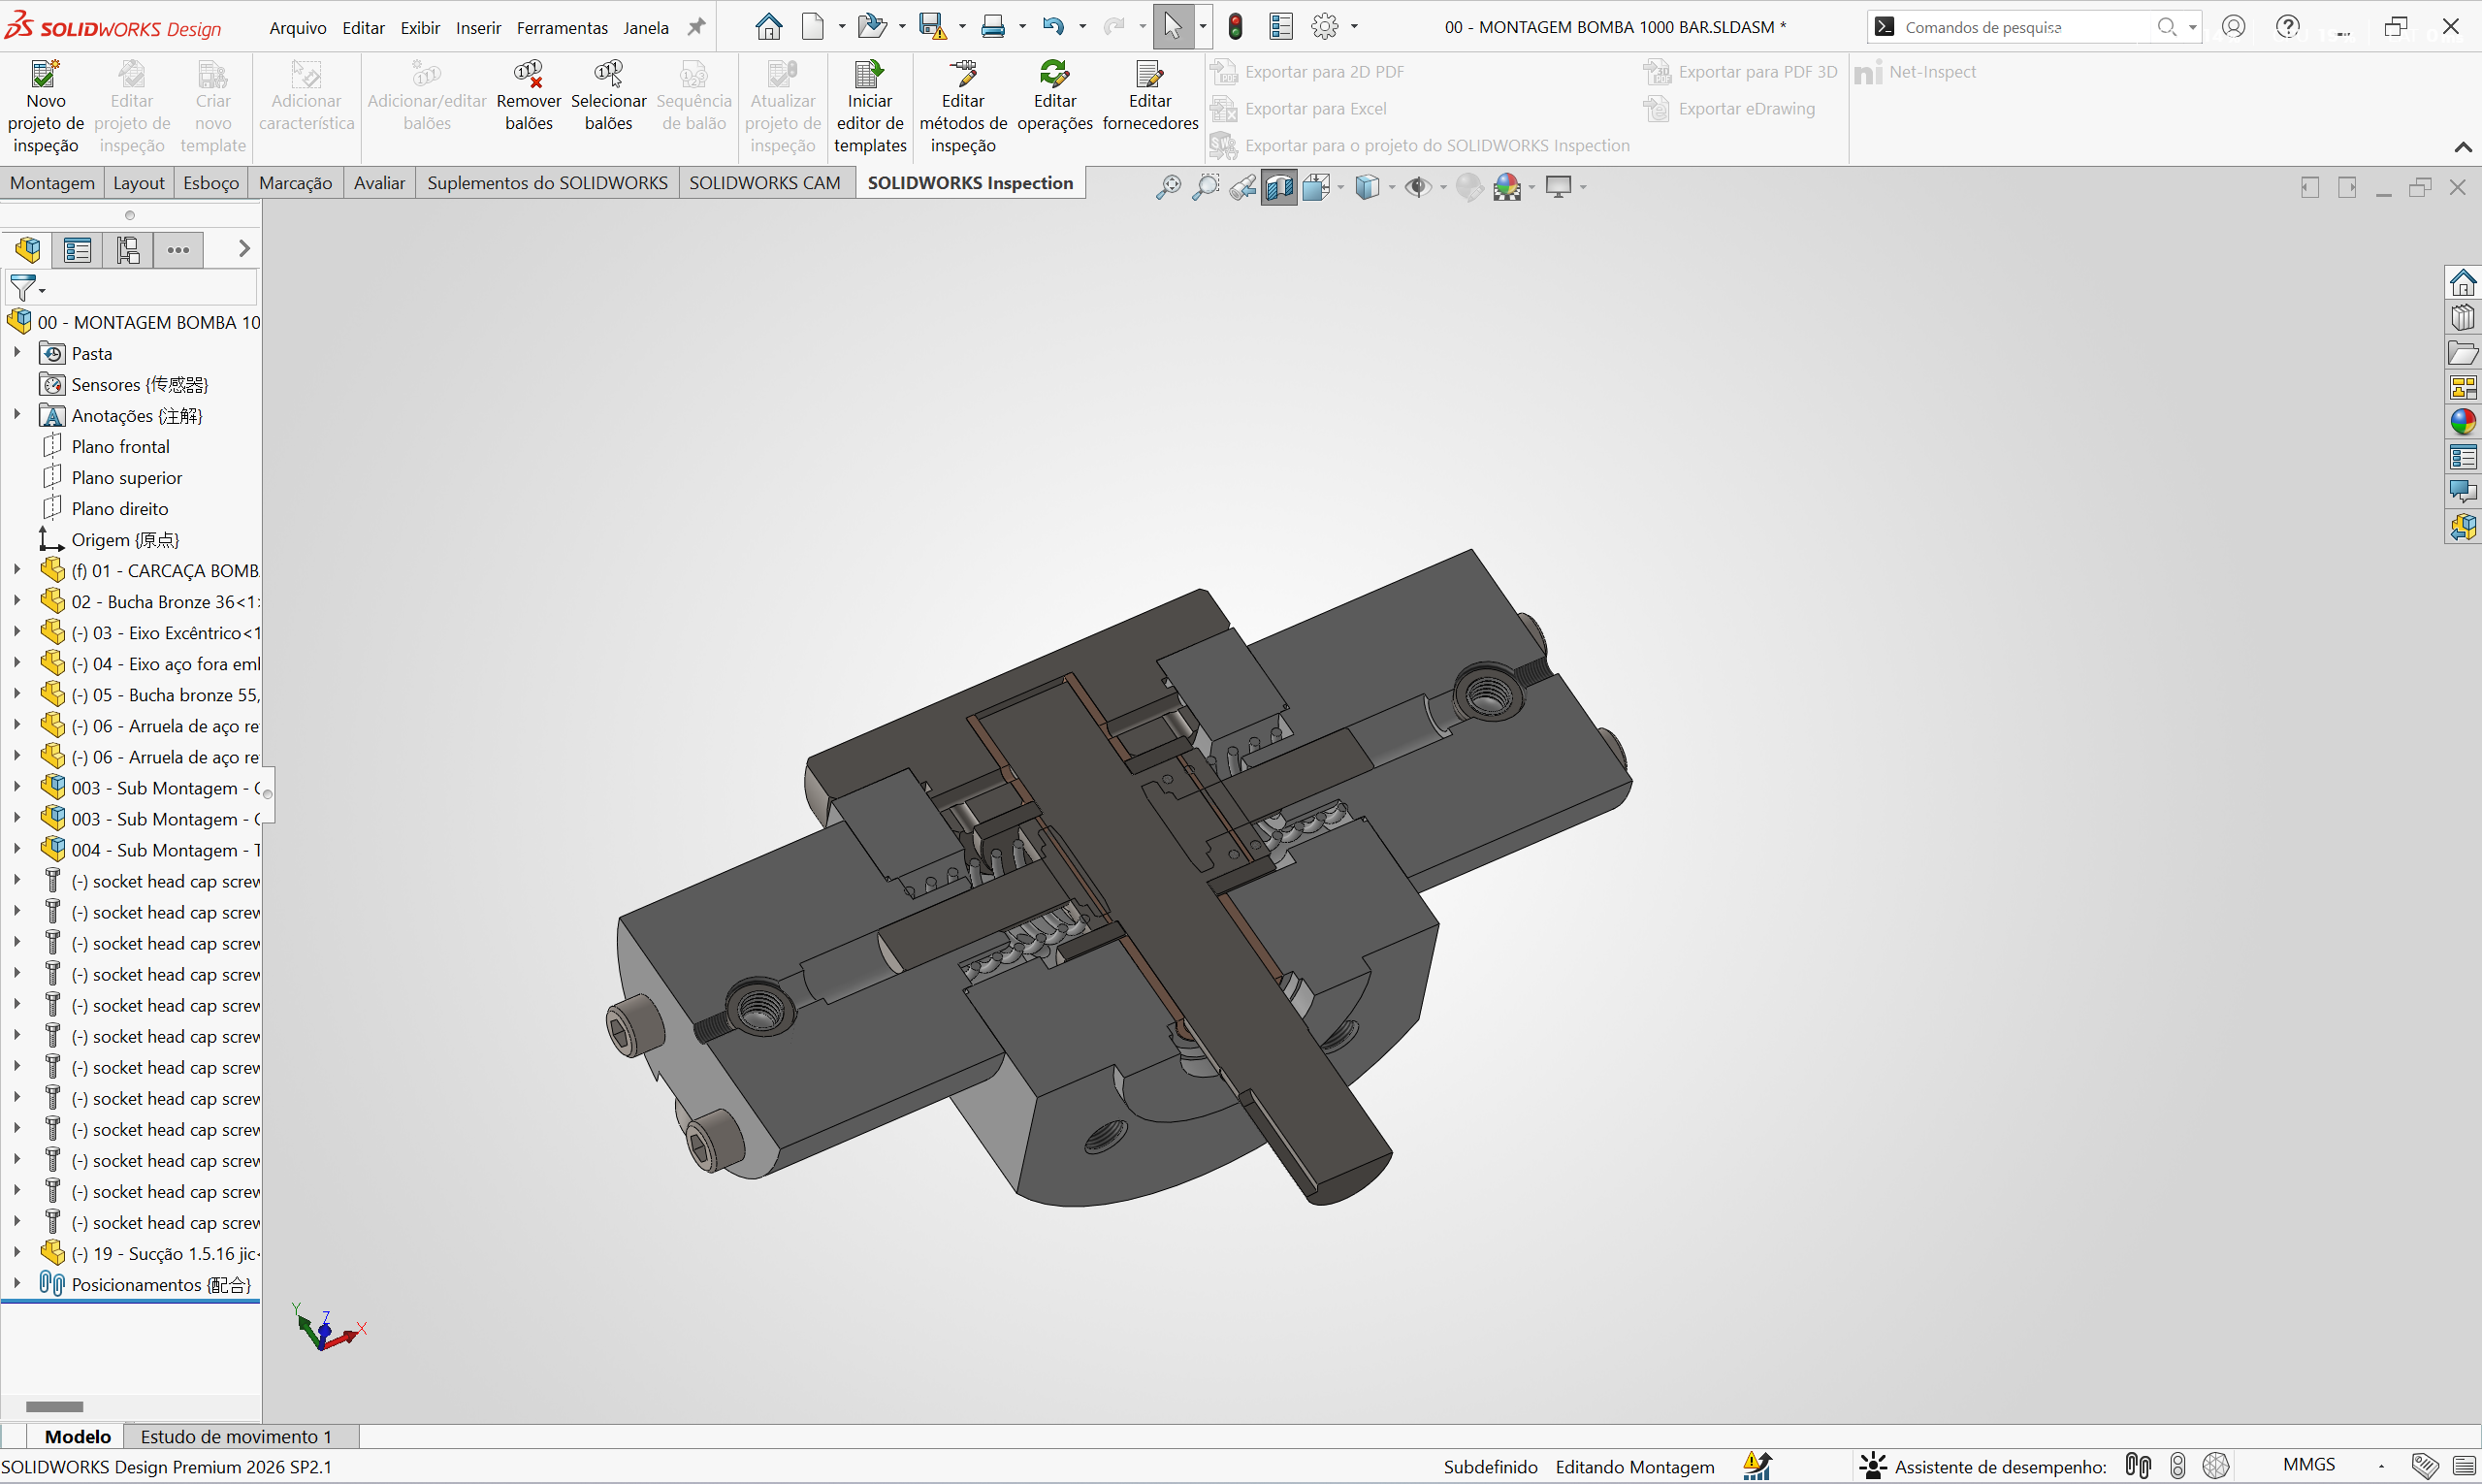Open the File Explorer task pane icon
The height and width of the screenshot is (1484, 2482).
2463,353
